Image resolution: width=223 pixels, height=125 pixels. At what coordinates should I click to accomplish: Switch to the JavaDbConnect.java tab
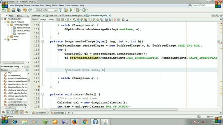(x=73, y=16)
